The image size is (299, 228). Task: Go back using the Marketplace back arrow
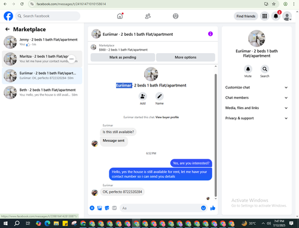tap(7, 29)
